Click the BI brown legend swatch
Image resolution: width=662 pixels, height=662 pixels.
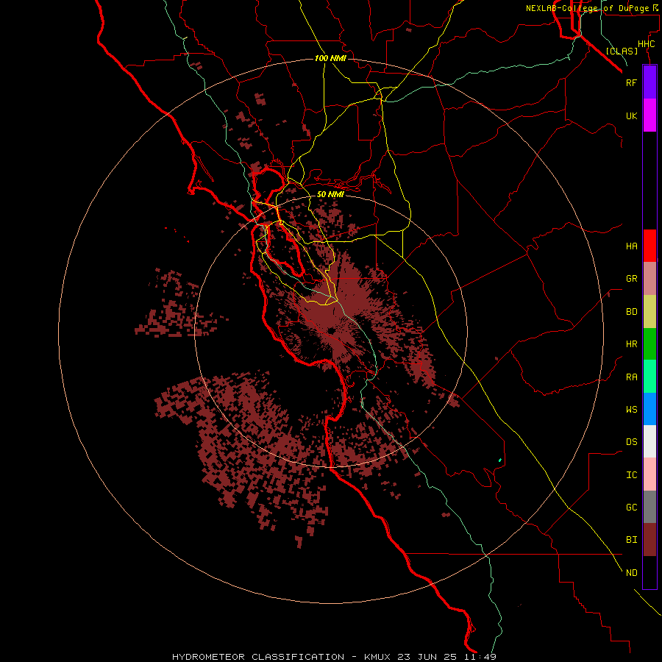point(649,540)
